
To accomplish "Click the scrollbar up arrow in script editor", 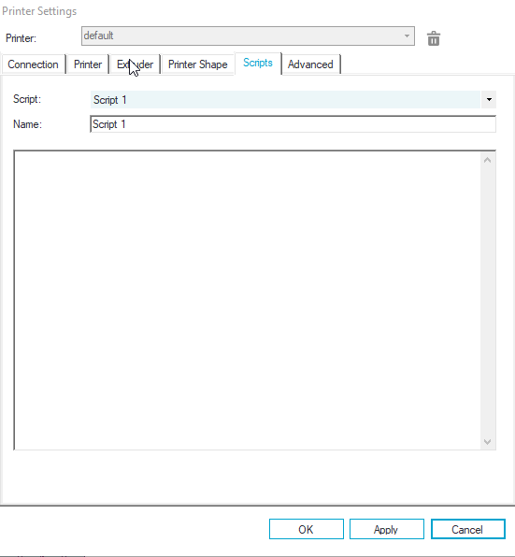I will (x=488, y=160).
